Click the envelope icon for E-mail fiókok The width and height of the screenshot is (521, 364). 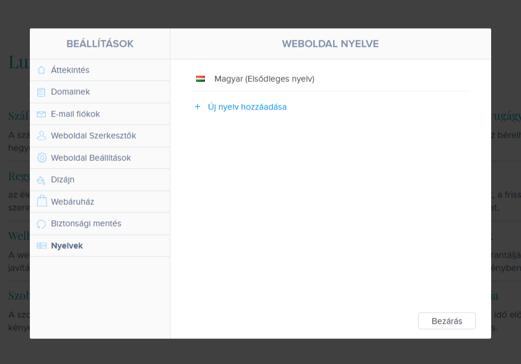[41, 114]
